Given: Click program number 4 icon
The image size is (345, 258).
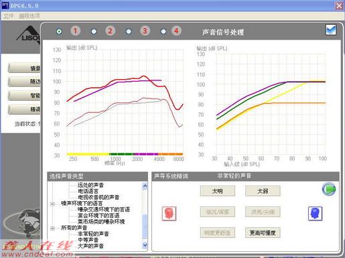Looking at the screenshot, I should pyautogui.click(x=176, y=31).
